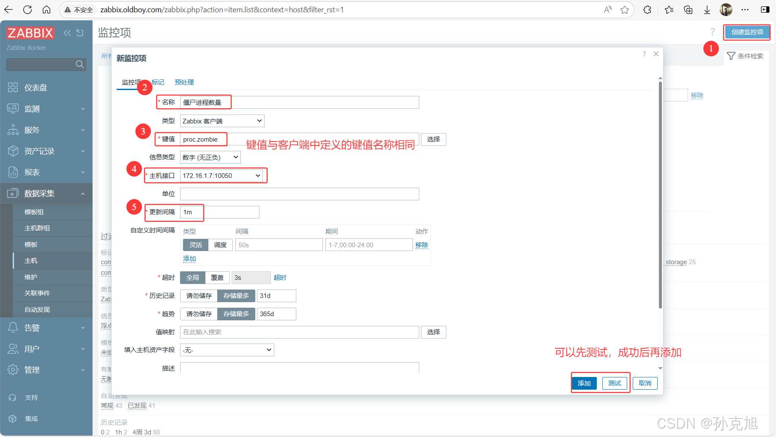The height and width of the screenshot is (437, 776).
Task: Add page to favorites star icon
Action: (x=625, y=10)
